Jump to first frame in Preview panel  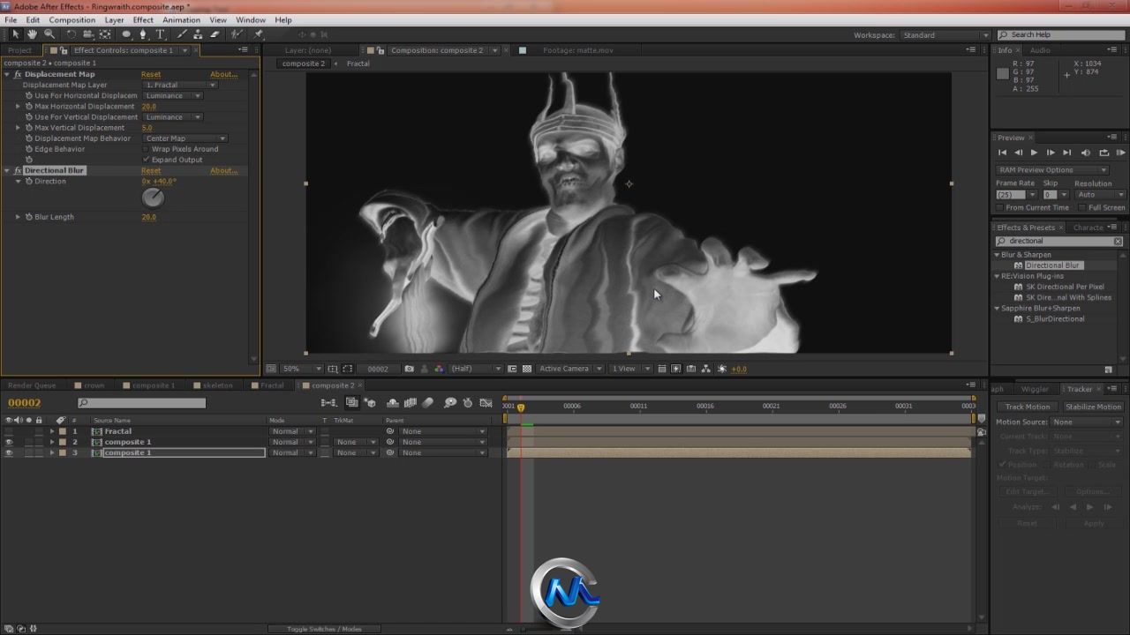1002,153
